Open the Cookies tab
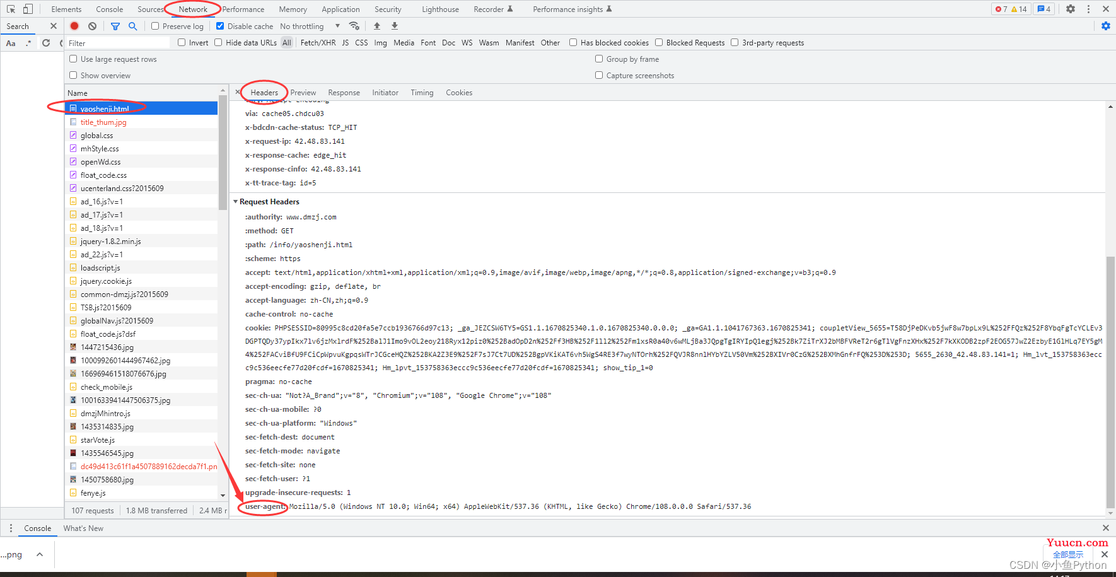The image size is (1116, 577). pos(459,92)
